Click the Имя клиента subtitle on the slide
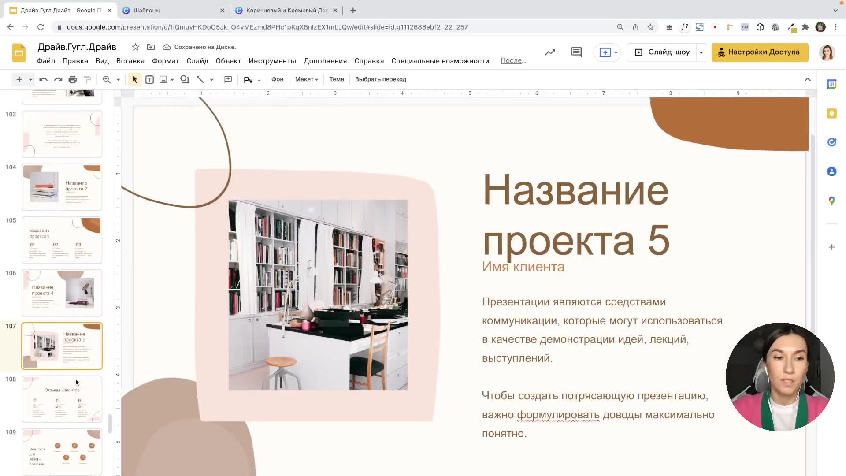The image size is (846, 476). point(523,267)
